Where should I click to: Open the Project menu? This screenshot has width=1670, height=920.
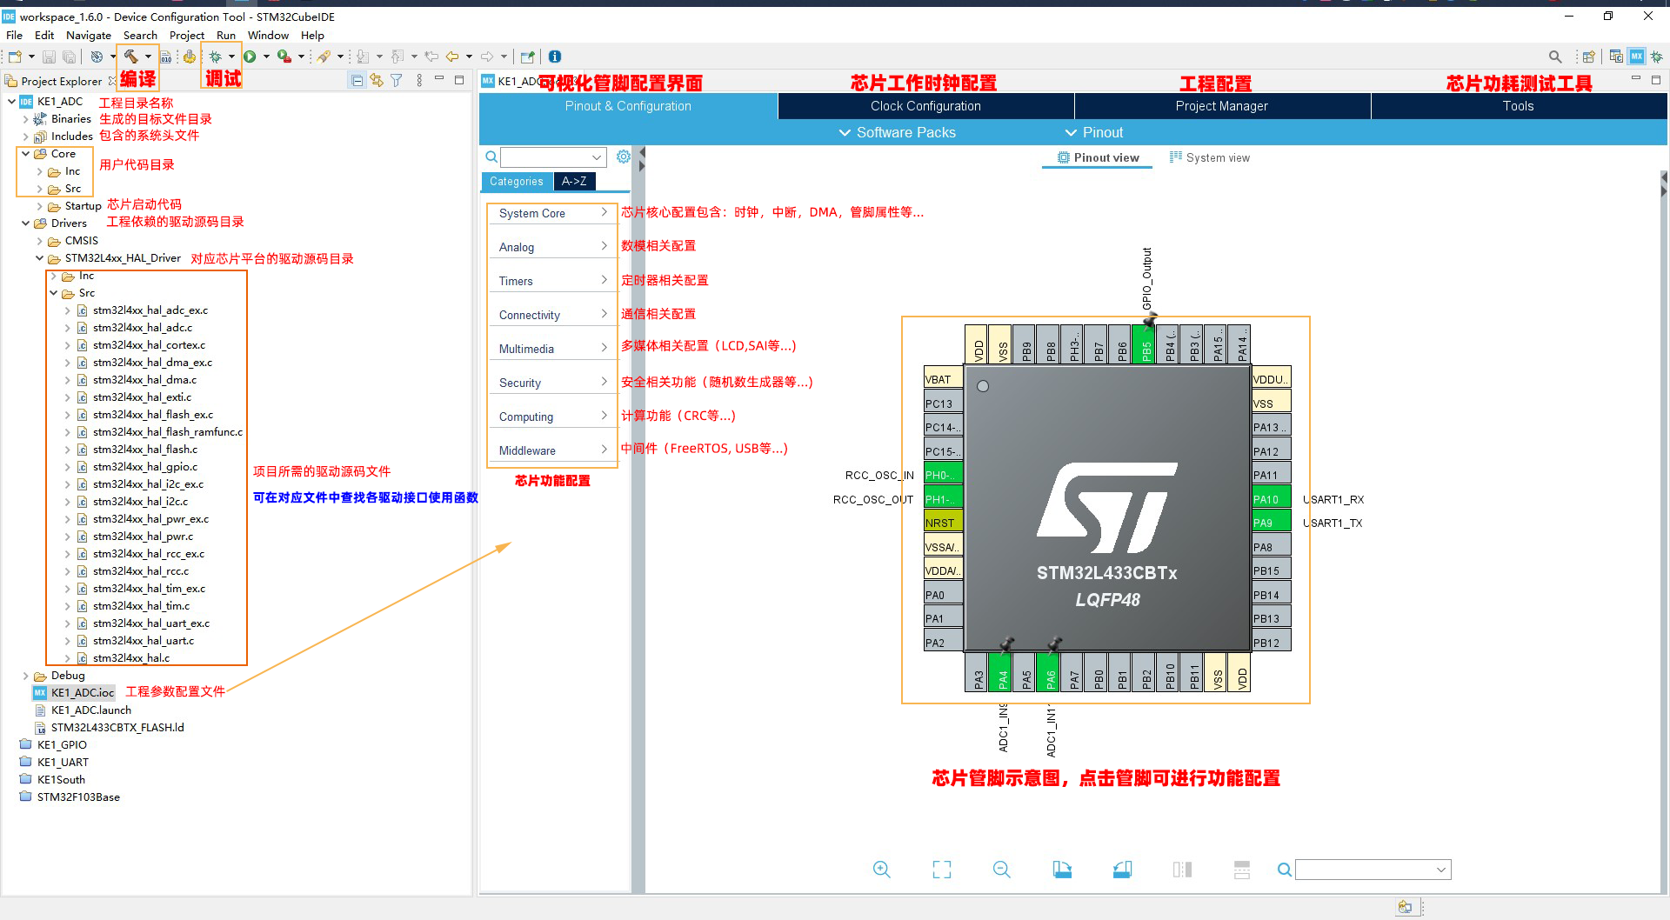187,35
